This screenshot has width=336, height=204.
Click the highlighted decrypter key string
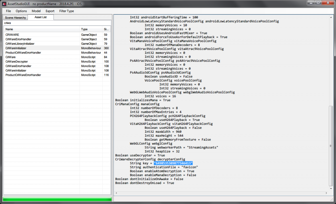pyautogui.click(x=173, y=163)
